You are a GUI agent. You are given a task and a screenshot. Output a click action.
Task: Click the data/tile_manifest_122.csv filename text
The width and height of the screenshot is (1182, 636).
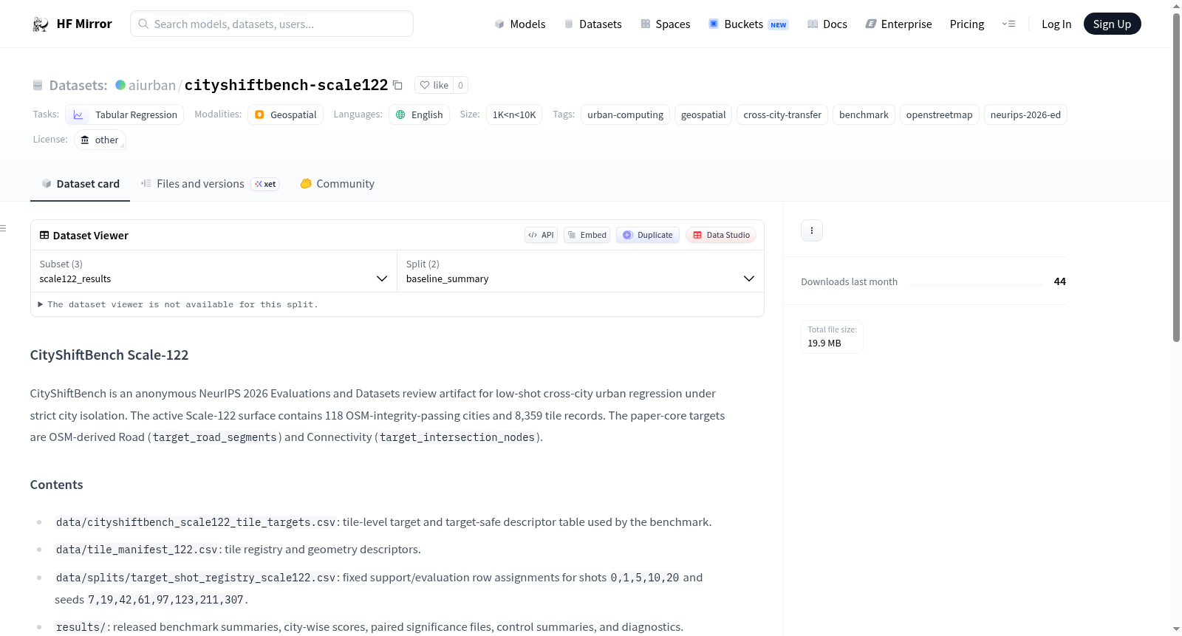coord(137,550)
